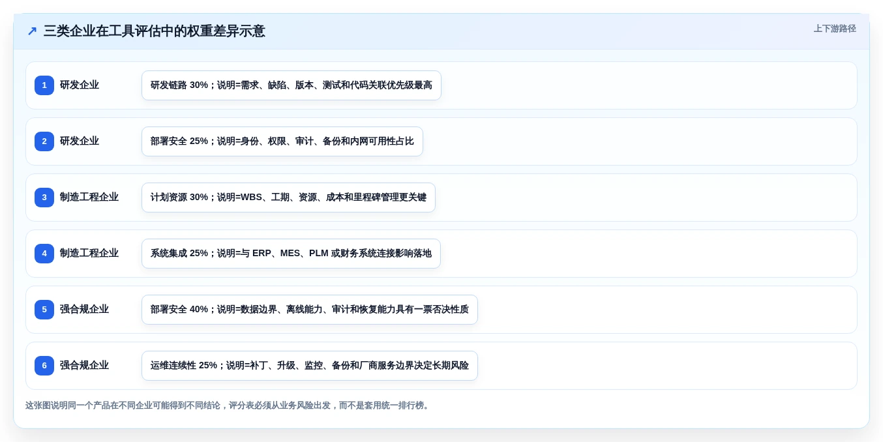Open the 部署安全 40% description box
883x442 pixels.
pyautogui.click(x=310, y=310)
